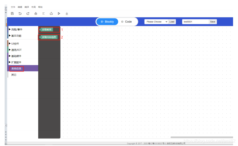Click the scroll-down arrow on left strip
The width and height of the screenshot is (238, 146).
(6, 132)
